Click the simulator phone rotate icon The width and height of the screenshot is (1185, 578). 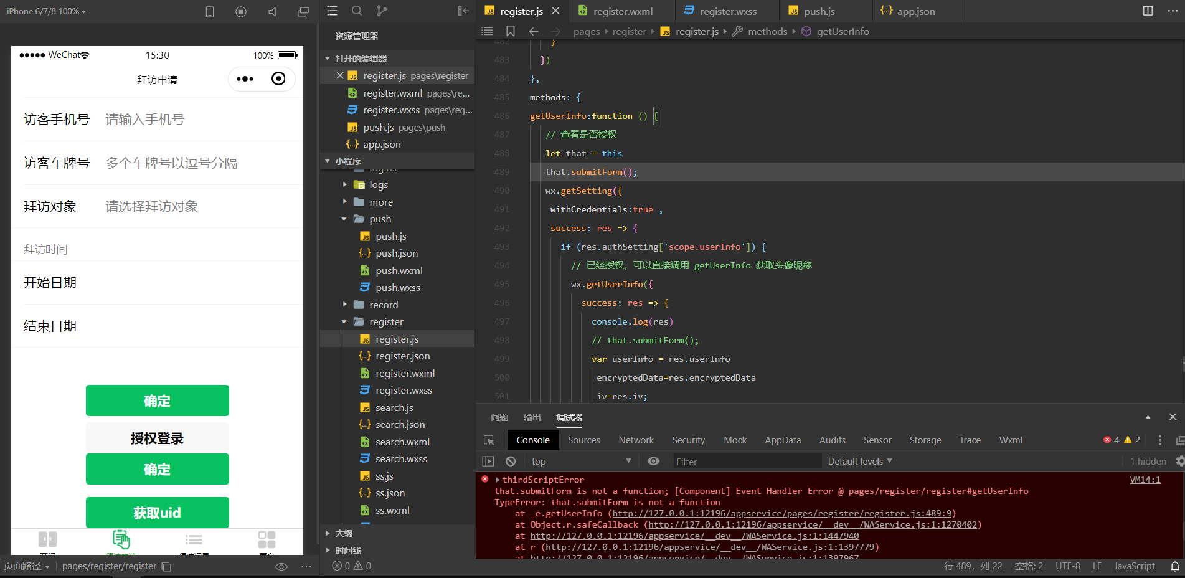[x=210, y=12]
